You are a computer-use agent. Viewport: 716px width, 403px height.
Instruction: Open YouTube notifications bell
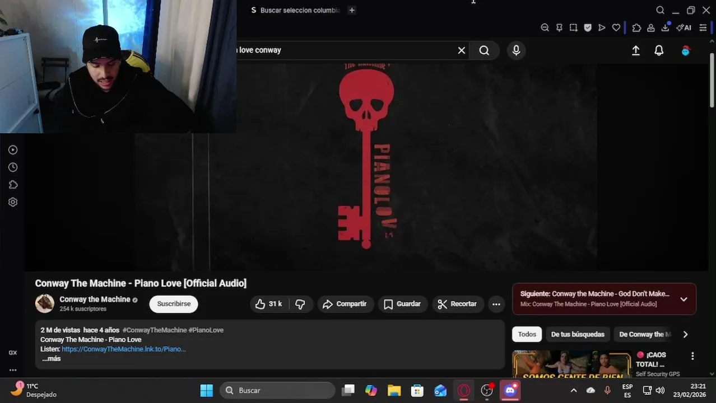pyautogui.click(x=659, y=50)
